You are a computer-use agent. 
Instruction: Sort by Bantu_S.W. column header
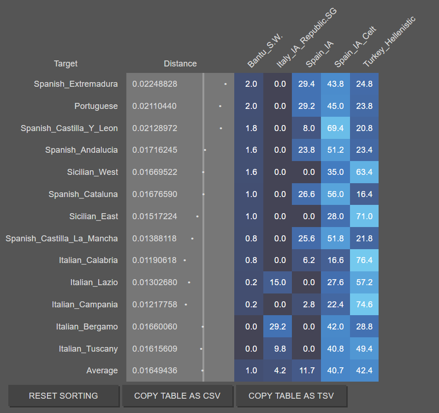[265, 51]
